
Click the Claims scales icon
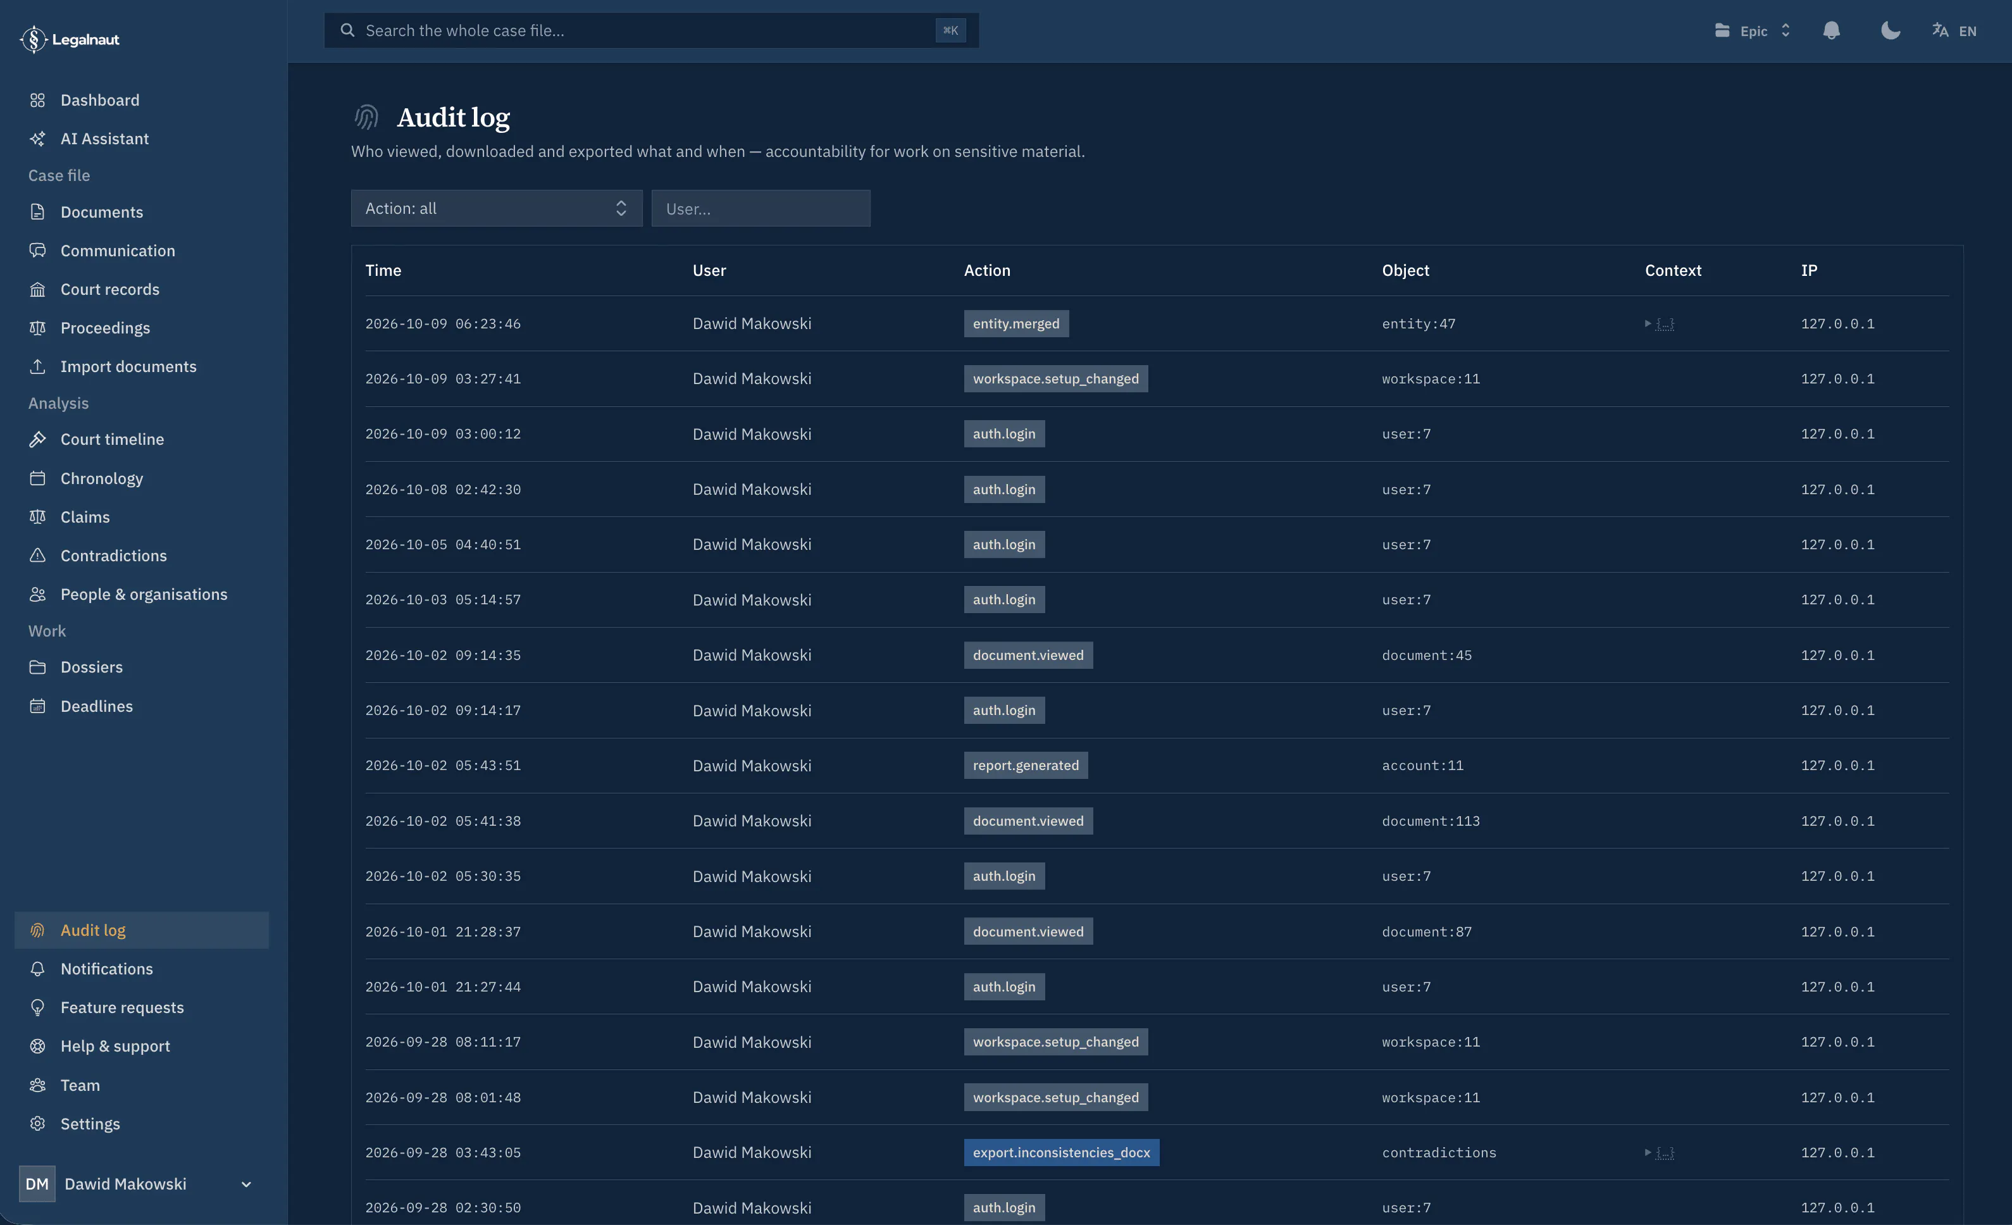point(37,517)
